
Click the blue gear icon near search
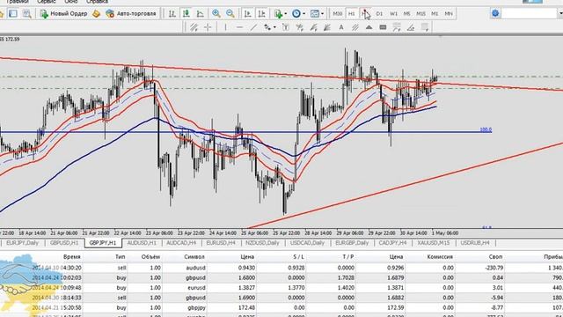click(x=495, y=13)
